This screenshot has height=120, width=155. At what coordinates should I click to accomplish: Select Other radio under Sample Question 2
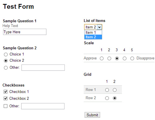point(6,68)
